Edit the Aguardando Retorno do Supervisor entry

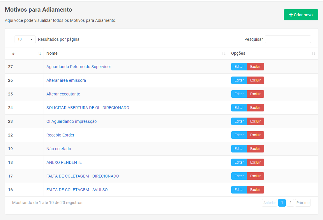(239, 67)
